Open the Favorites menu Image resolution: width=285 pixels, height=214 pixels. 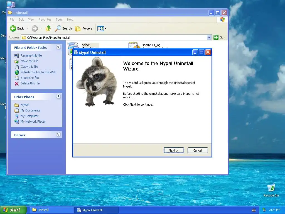[45, 20]
